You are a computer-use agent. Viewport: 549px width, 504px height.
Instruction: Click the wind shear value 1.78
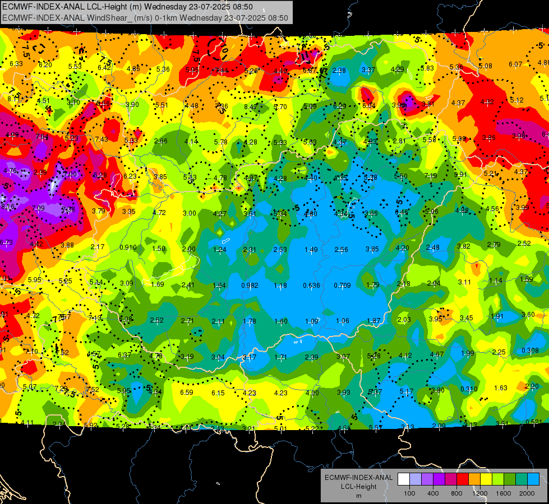click(250, 321)
